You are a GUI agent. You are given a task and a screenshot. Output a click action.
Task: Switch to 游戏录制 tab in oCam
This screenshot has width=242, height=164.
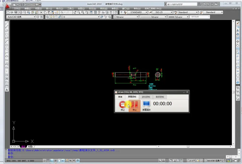pos(146,97)
